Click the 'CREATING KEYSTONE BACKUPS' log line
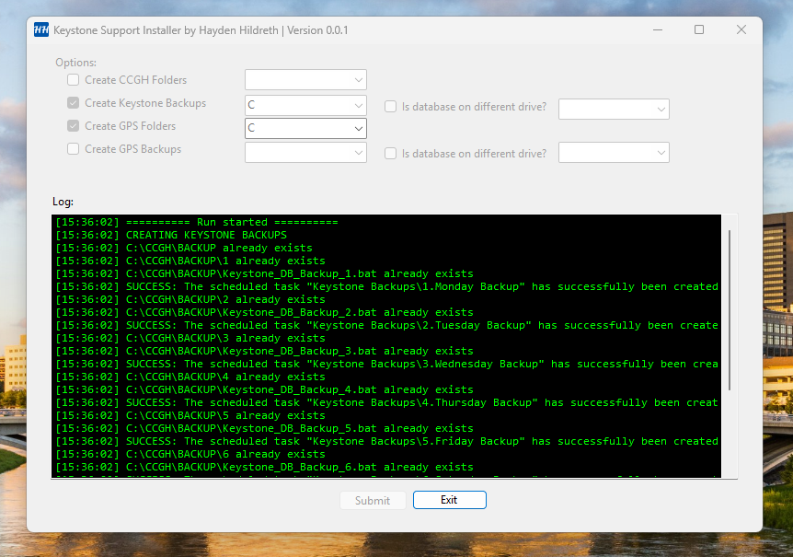This screenshot has width=793, height=557. (x=171, y=235)
